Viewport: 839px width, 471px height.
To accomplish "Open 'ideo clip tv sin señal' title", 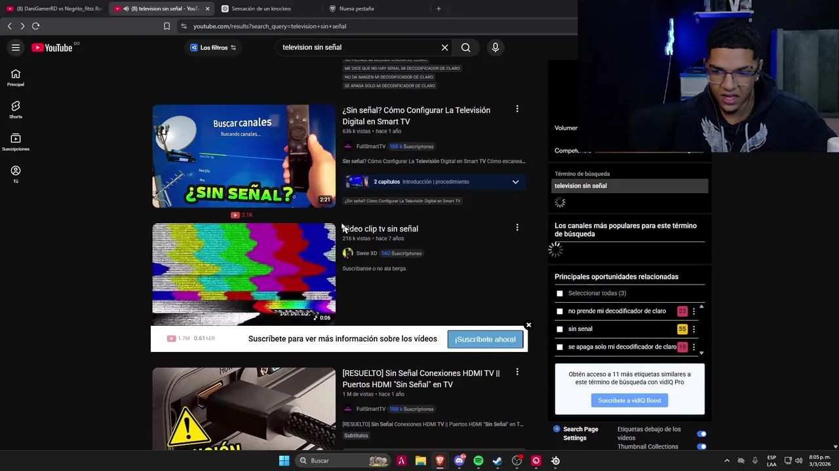I will coord(380,229).
